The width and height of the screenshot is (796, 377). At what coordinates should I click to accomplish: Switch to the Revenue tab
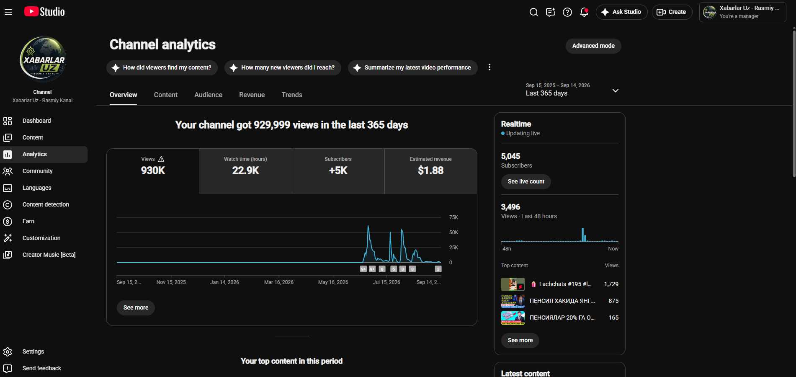click(252, 95)
